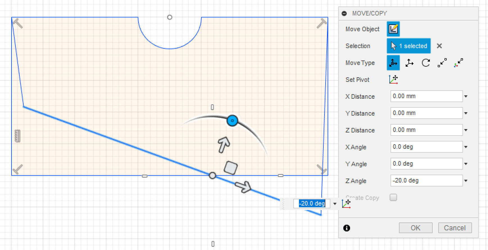Select Point to Point move type

442,63
